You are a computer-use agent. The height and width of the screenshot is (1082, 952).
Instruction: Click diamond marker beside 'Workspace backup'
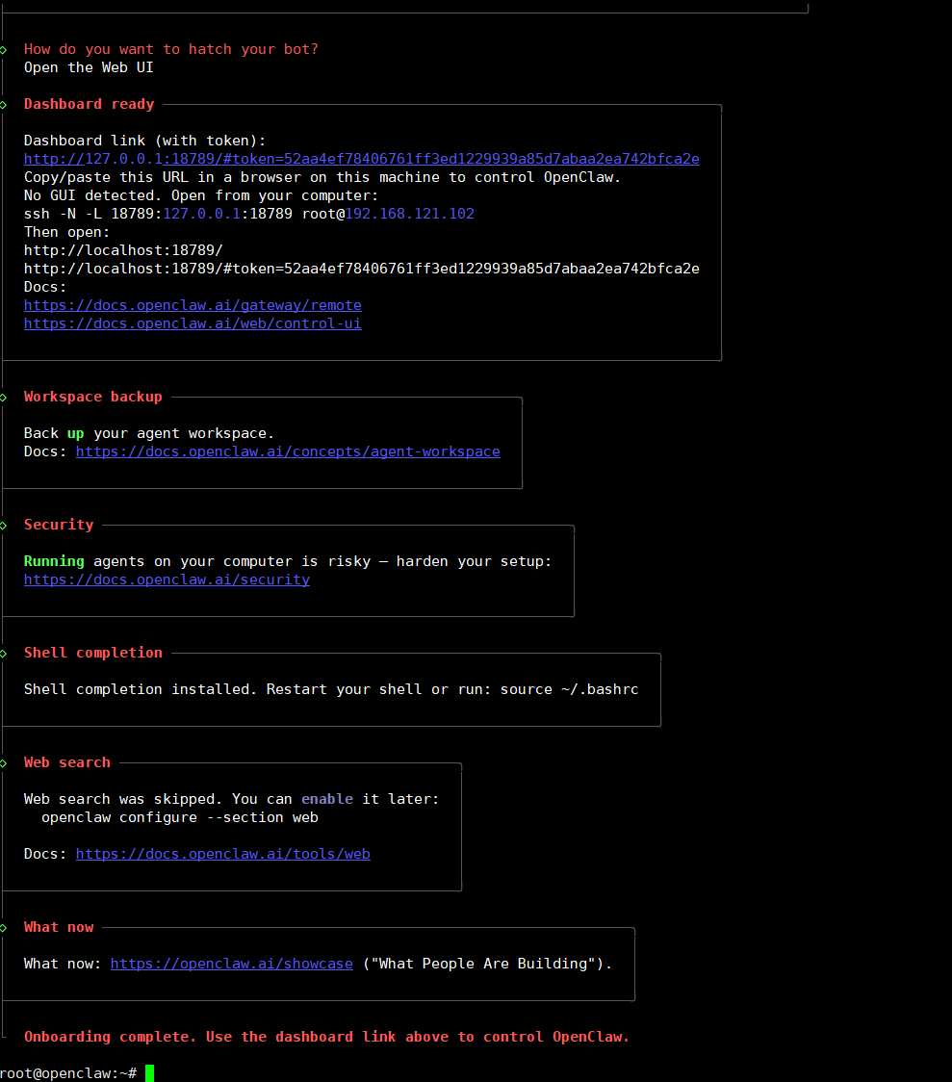click(4, 398)
